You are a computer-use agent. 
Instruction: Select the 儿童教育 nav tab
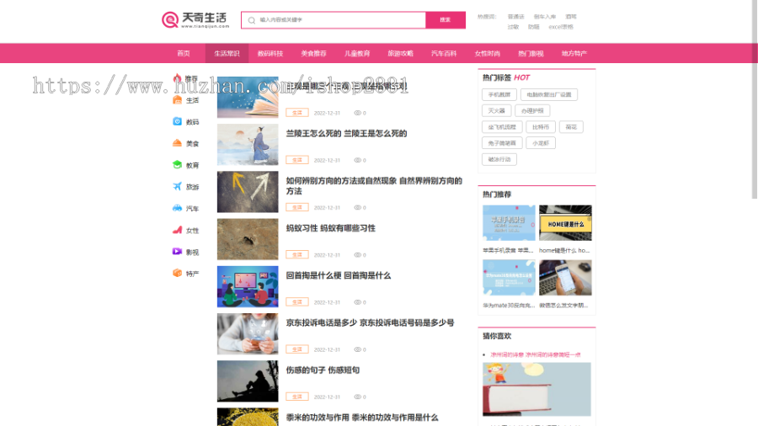point(357,54)
